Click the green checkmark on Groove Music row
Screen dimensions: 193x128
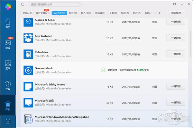tap(103, 70)
